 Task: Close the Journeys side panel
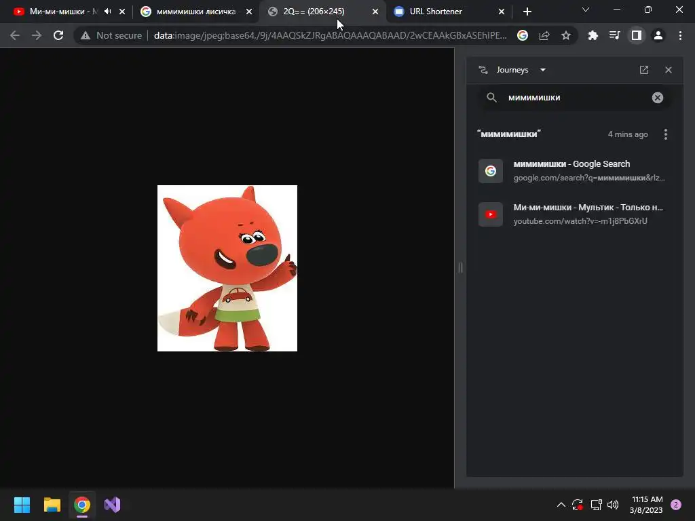[x=669, y=70]
